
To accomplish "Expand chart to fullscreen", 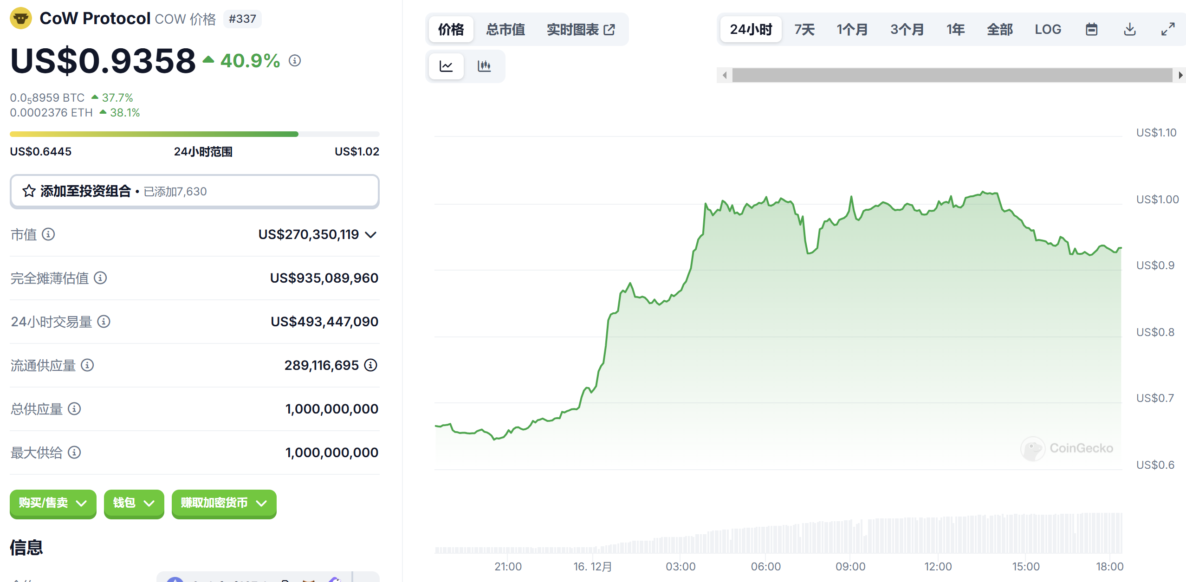I will [1167, 30].
